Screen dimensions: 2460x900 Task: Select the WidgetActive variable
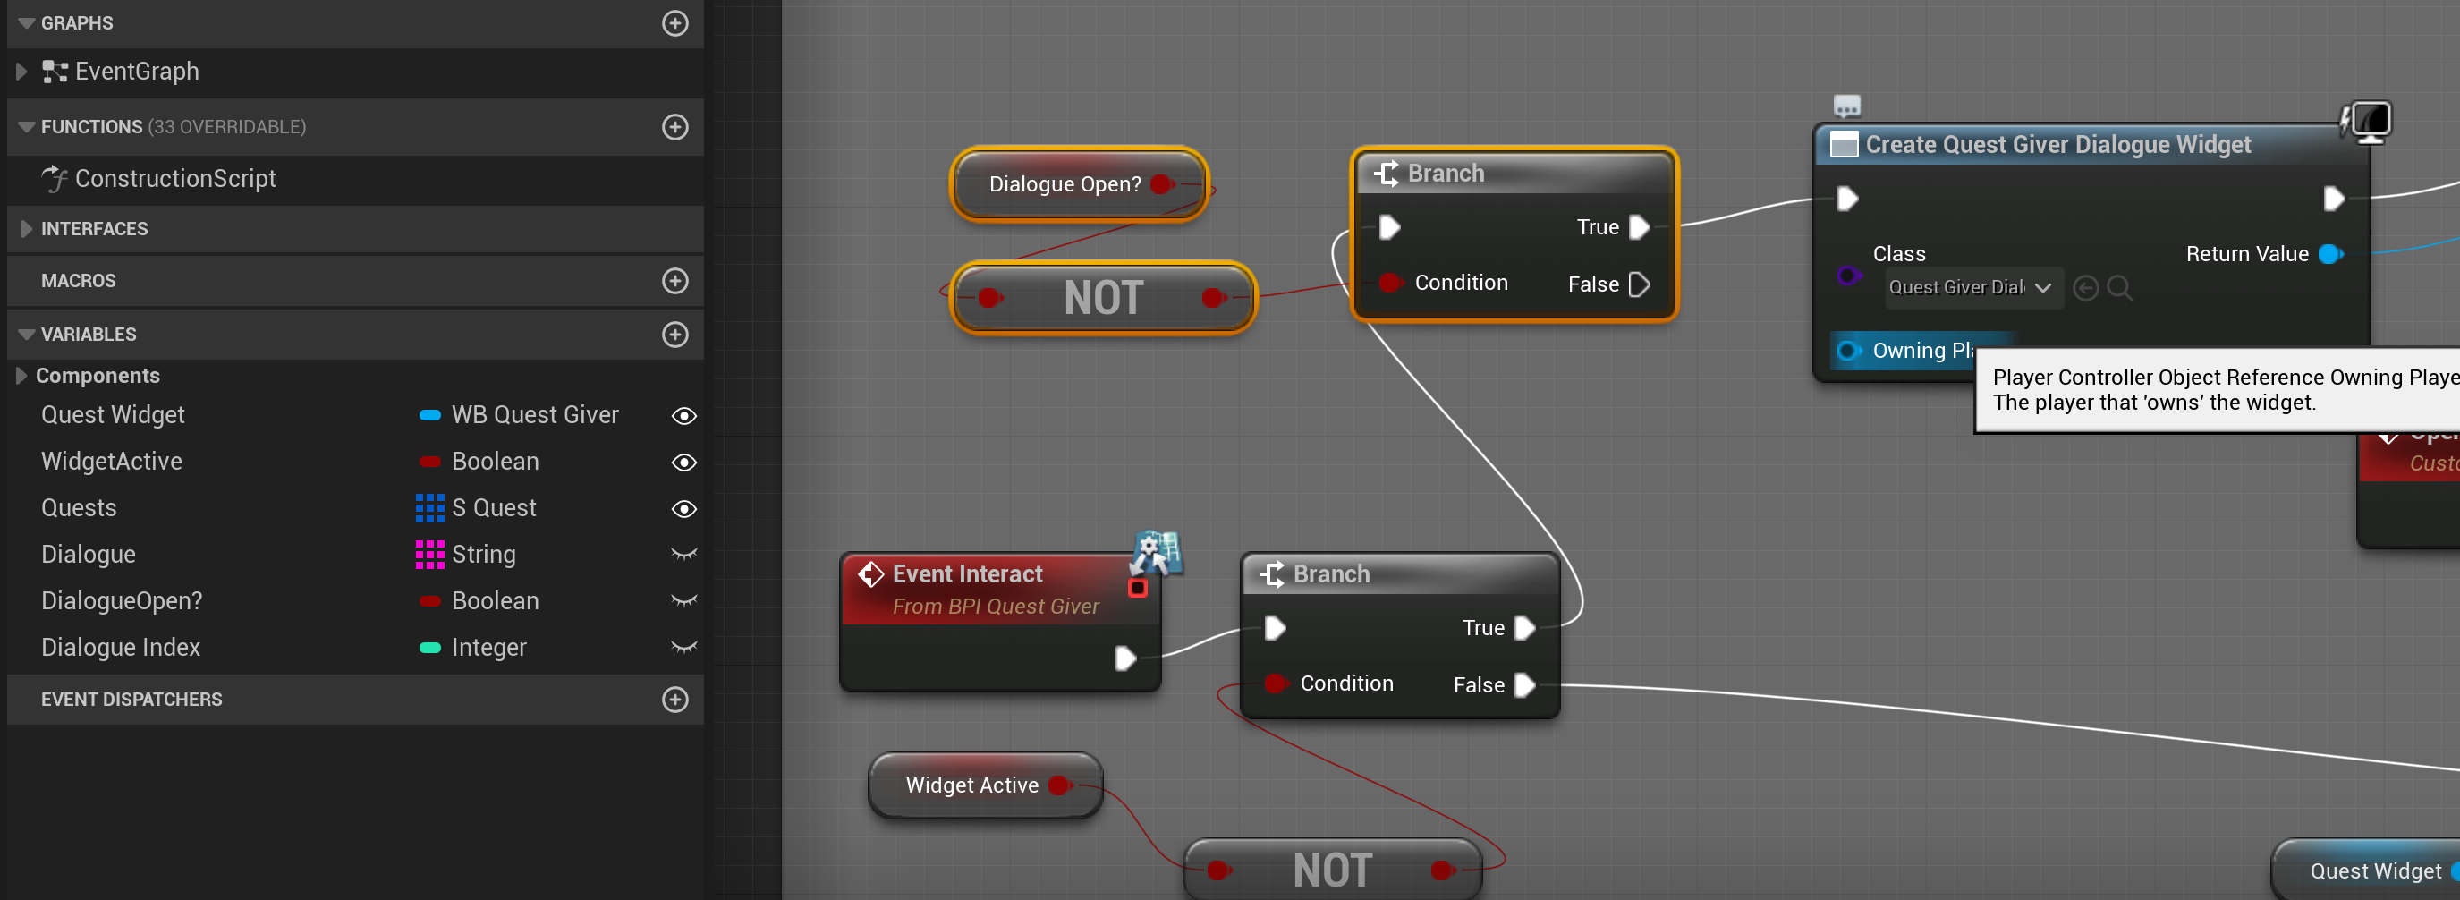coord(111,463)
